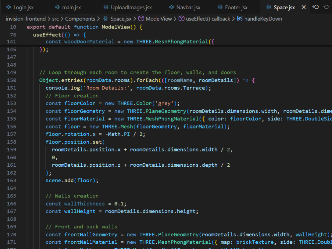
Task: Select the Footer.jsx tab
Action: point(236,7)
